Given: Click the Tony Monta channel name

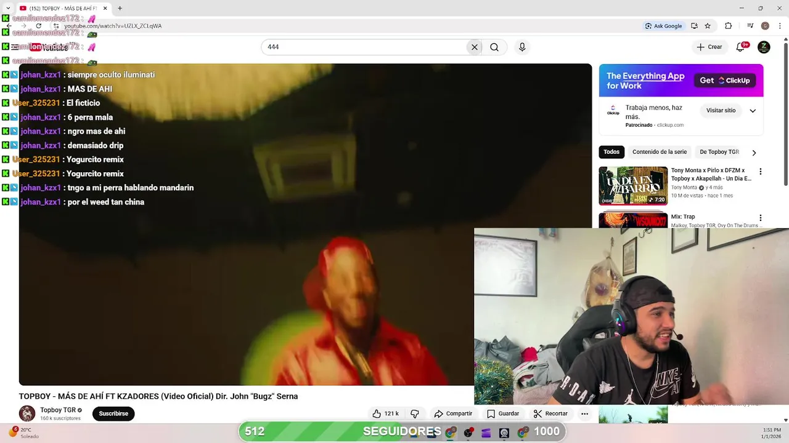Looking at the screenshot, I should [x=684, y=188].
